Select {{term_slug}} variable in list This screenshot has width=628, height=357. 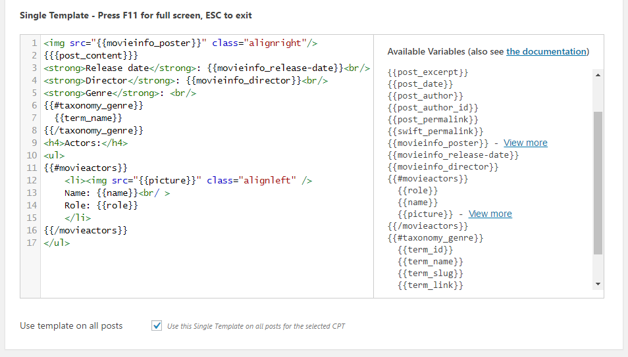[431, 274]
